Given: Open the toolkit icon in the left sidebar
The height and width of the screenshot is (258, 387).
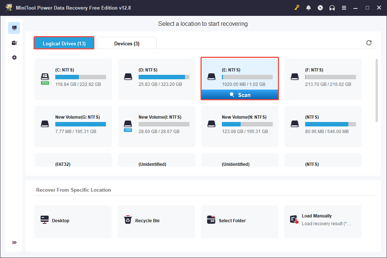Looking at the screenshot, I should pyautogui.click(x=14, y=43).
